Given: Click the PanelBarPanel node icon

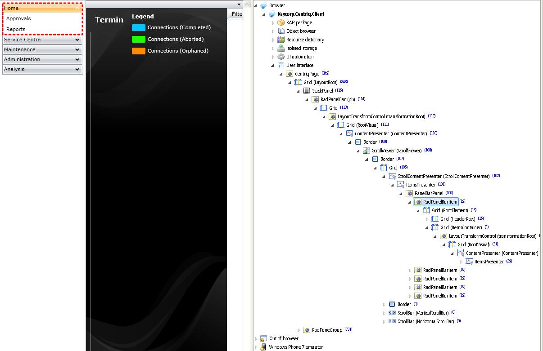Looking at the screenshot, I should pos(409,193).
